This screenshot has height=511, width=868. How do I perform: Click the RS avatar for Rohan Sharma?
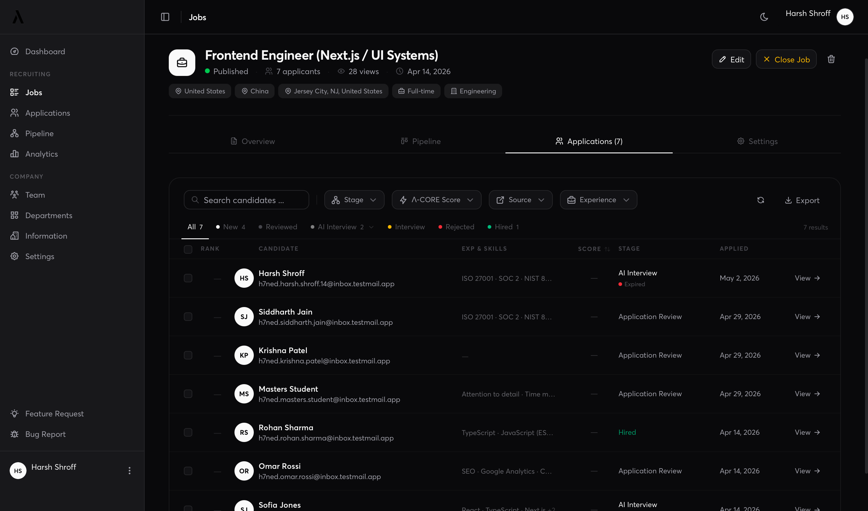pos(244,432)
